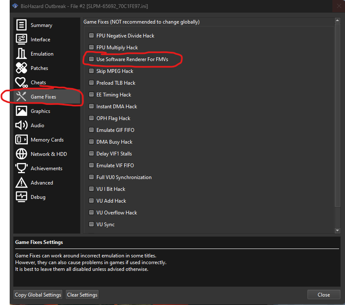Check Skip MPEG Hack
Image resolution: width=345 pixels, height=305 pixels.
[91, 71]
